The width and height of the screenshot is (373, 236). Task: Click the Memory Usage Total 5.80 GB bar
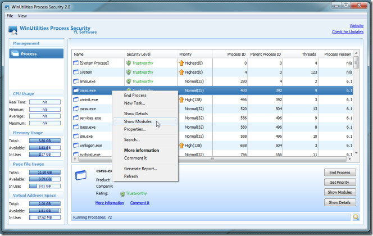45,140
